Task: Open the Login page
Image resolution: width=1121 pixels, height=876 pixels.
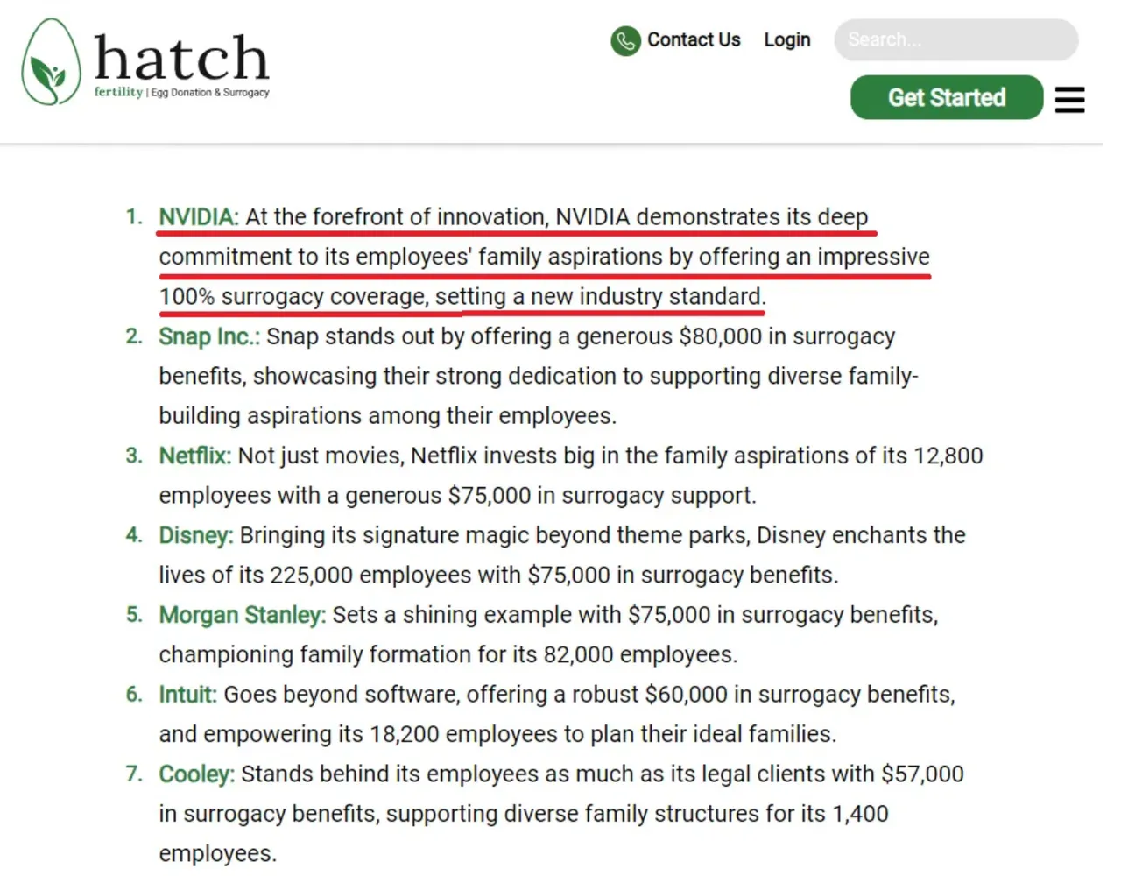Action: point(786,40)
